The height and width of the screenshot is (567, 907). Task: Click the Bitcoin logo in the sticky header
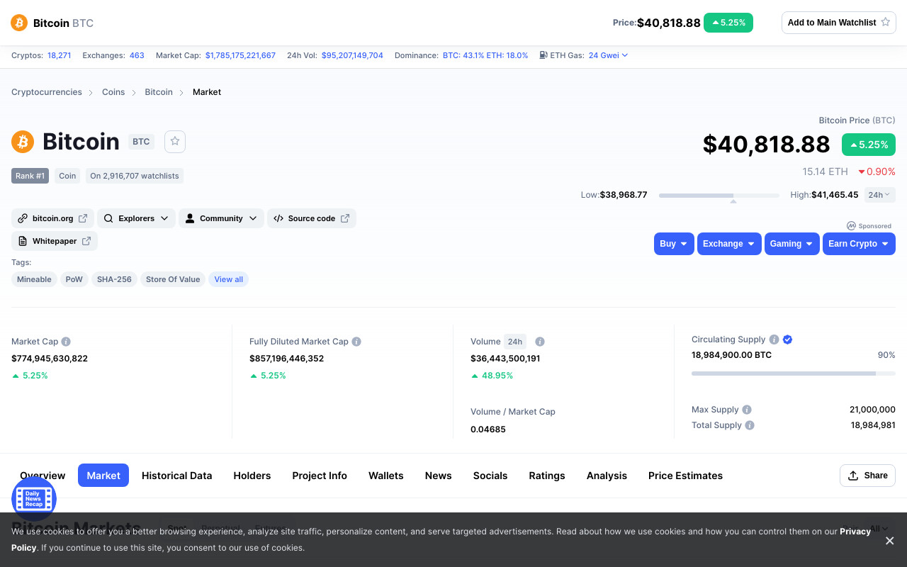click(x=19, y=23)
